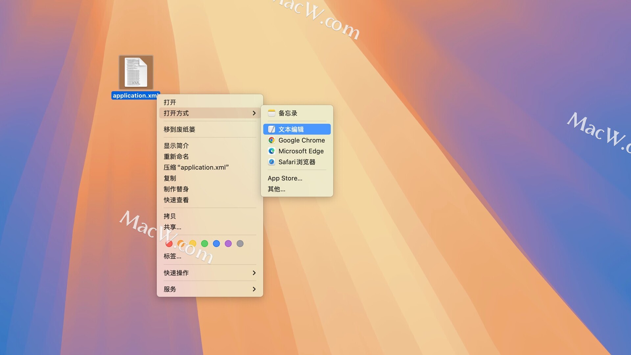Screen dimensions: 631x355
Task: Select the application.xml file icon on desktop
Action: tap(136, 72)
